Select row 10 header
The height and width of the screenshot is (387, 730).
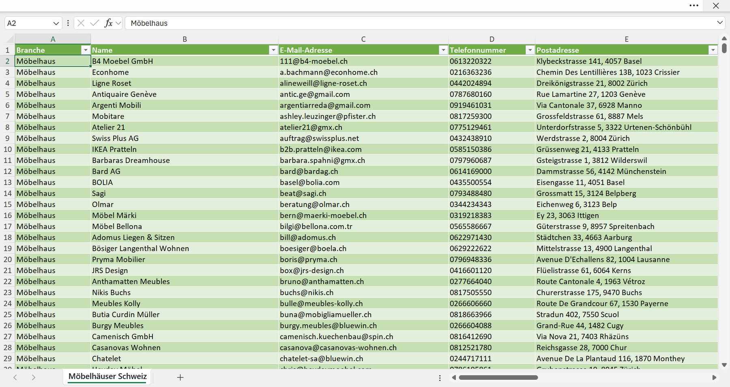7,149
